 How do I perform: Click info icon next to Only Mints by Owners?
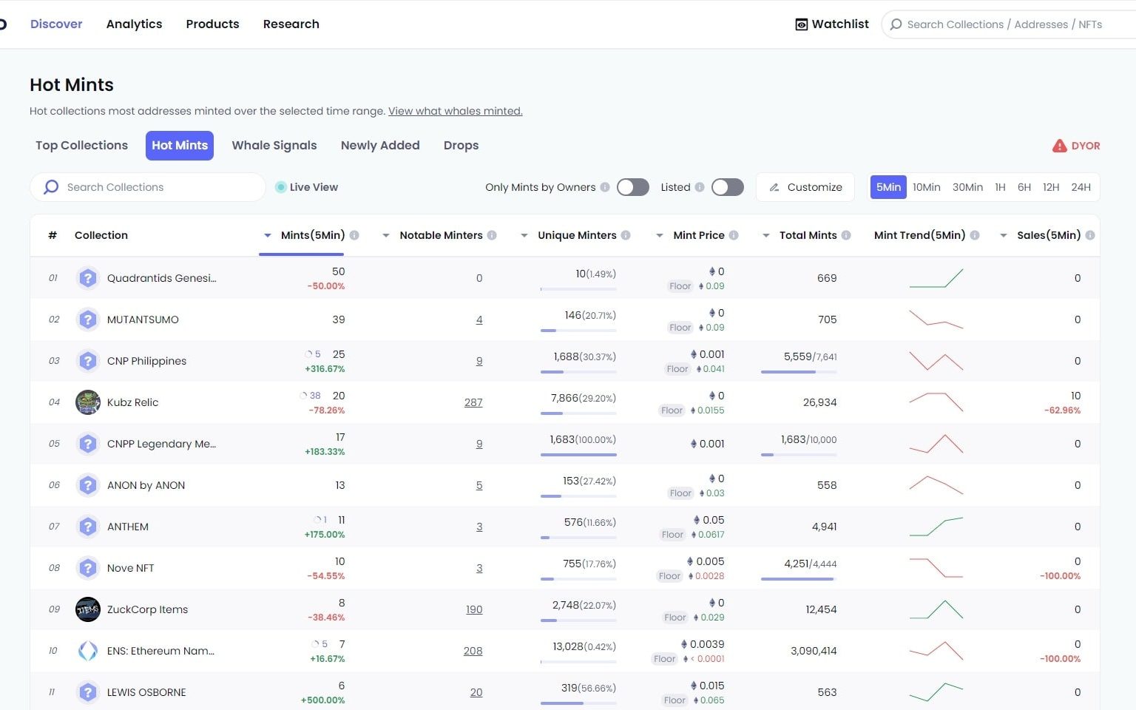605,187
